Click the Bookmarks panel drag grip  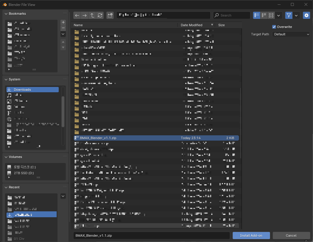(65, 14)
